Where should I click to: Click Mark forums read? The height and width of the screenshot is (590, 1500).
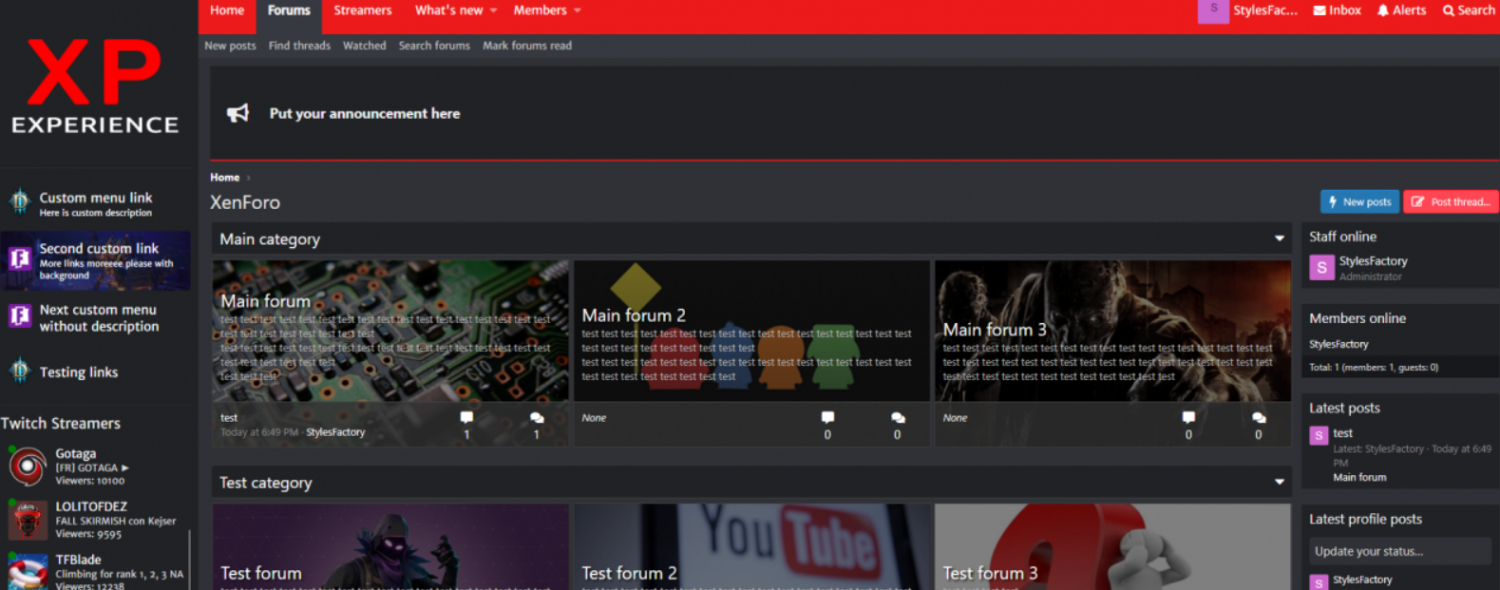(527, 46)
